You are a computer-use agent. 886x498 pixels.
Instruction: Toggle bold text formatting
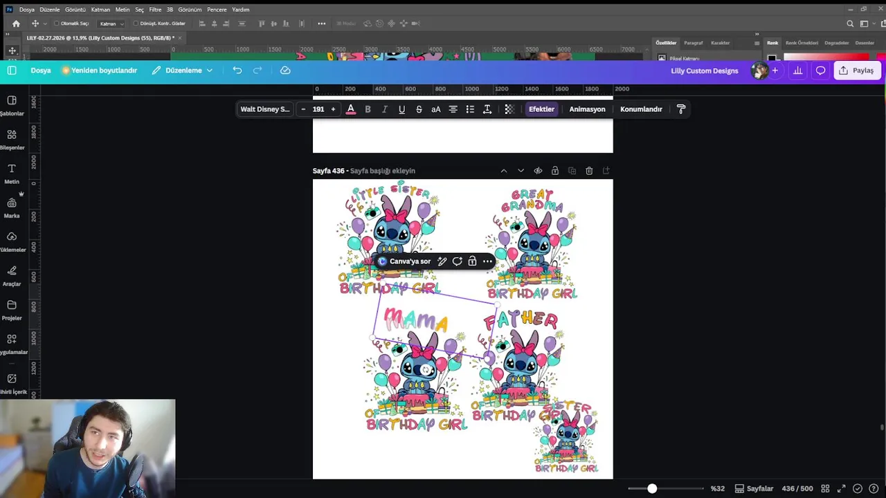coord(368,109)
